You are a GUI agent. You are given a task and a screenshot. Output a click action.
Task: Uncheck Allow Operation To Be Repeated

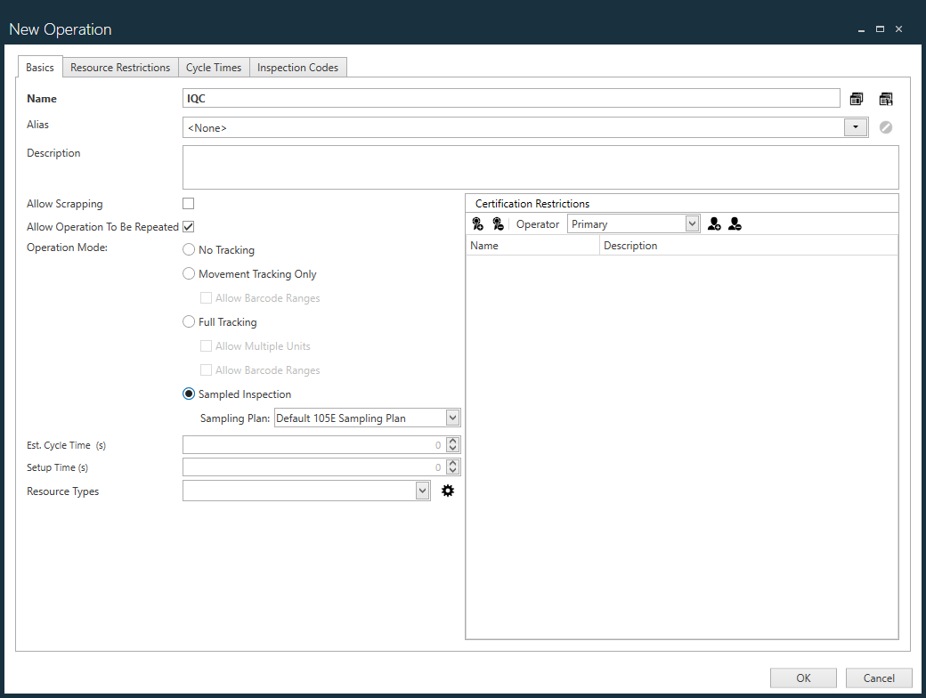[188, 226]
